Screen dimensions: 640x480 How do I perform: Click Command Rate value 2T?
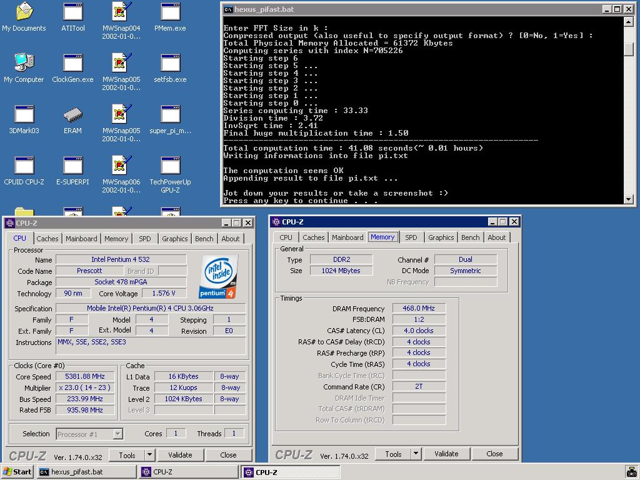pos(419,386)
